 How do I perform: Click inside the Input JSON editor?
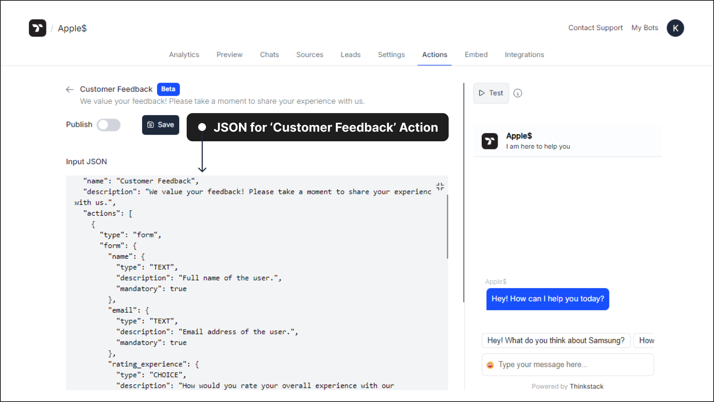pyautogui.click(x=257, y=283)
